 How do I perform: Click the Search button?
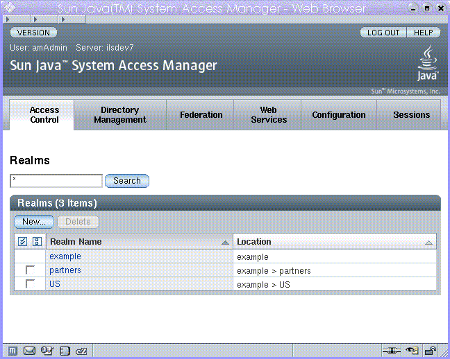click(x=127, y=181)
